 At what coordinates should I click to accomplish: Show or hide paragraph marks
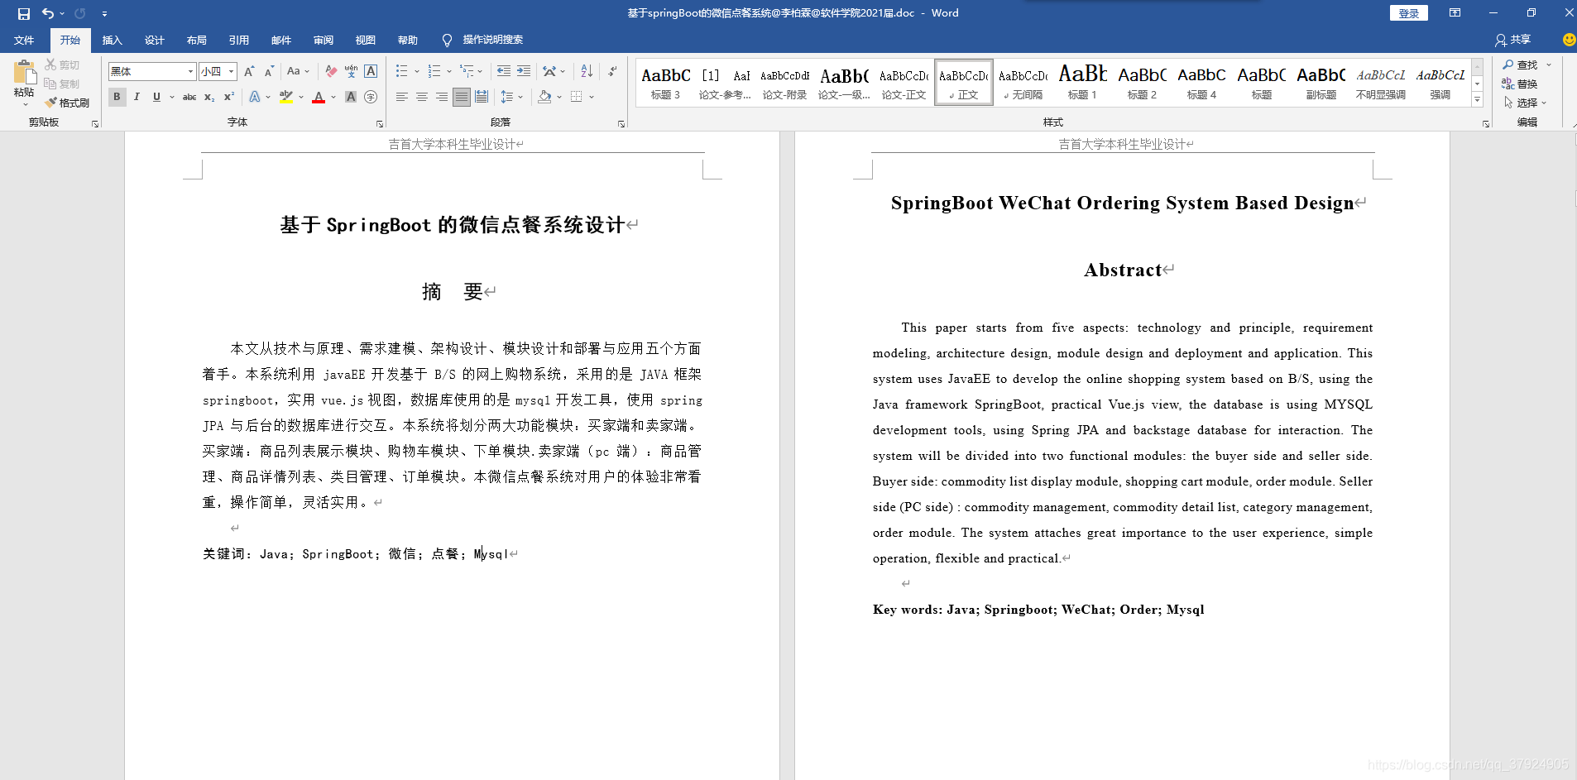click(x=612, y=71)
